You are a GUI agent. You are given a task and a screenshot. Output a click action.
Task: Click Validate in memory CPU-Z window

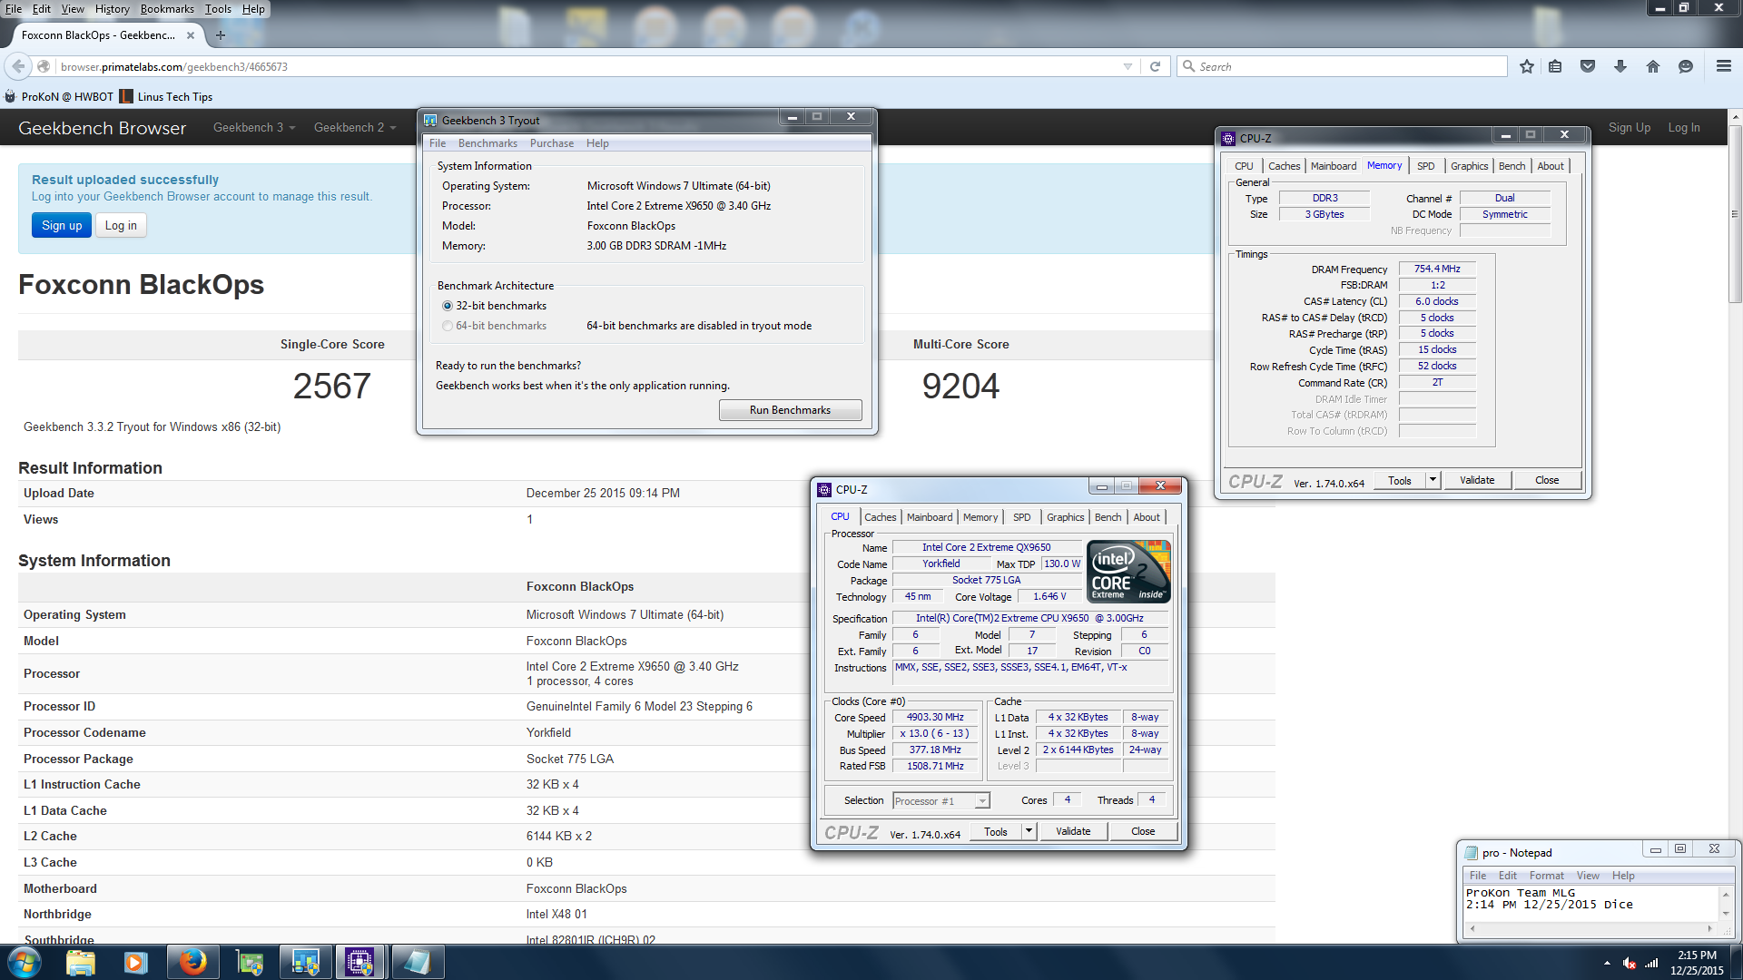pos(1477,480)
